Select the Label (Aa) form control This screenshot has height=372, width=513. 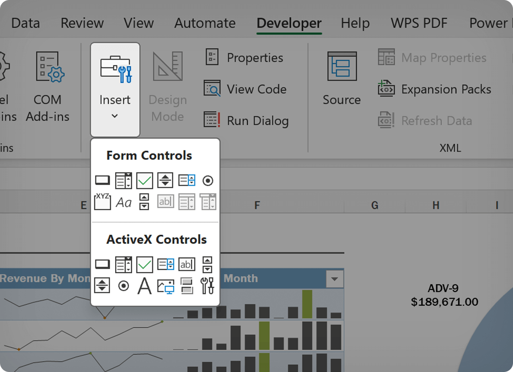point(123,201)
